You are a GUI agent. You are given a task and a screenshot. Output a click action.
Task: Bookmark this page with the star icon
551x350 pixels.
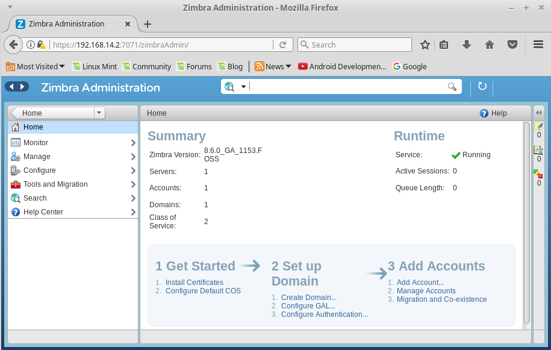pos(425,45)
